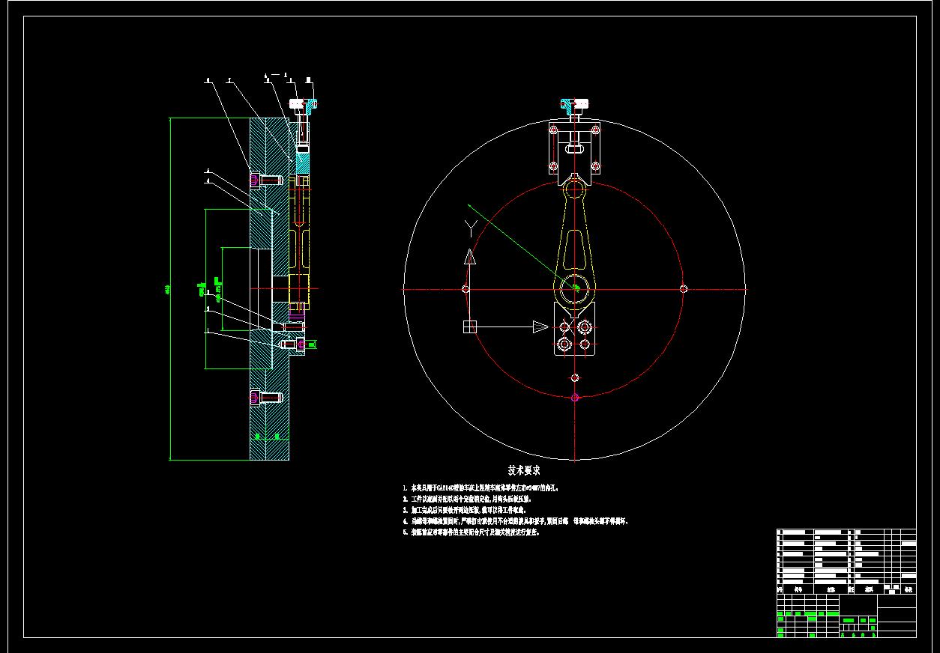Click the UCS icon Y axis label
Screen dimensions: 940x653
[469, 228]
